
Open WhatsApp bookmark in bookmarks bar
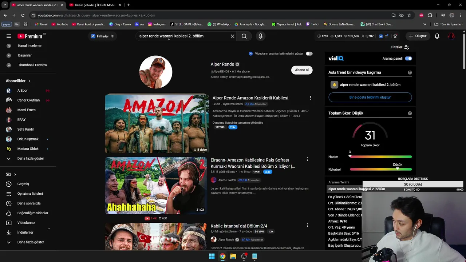point(219,24)
